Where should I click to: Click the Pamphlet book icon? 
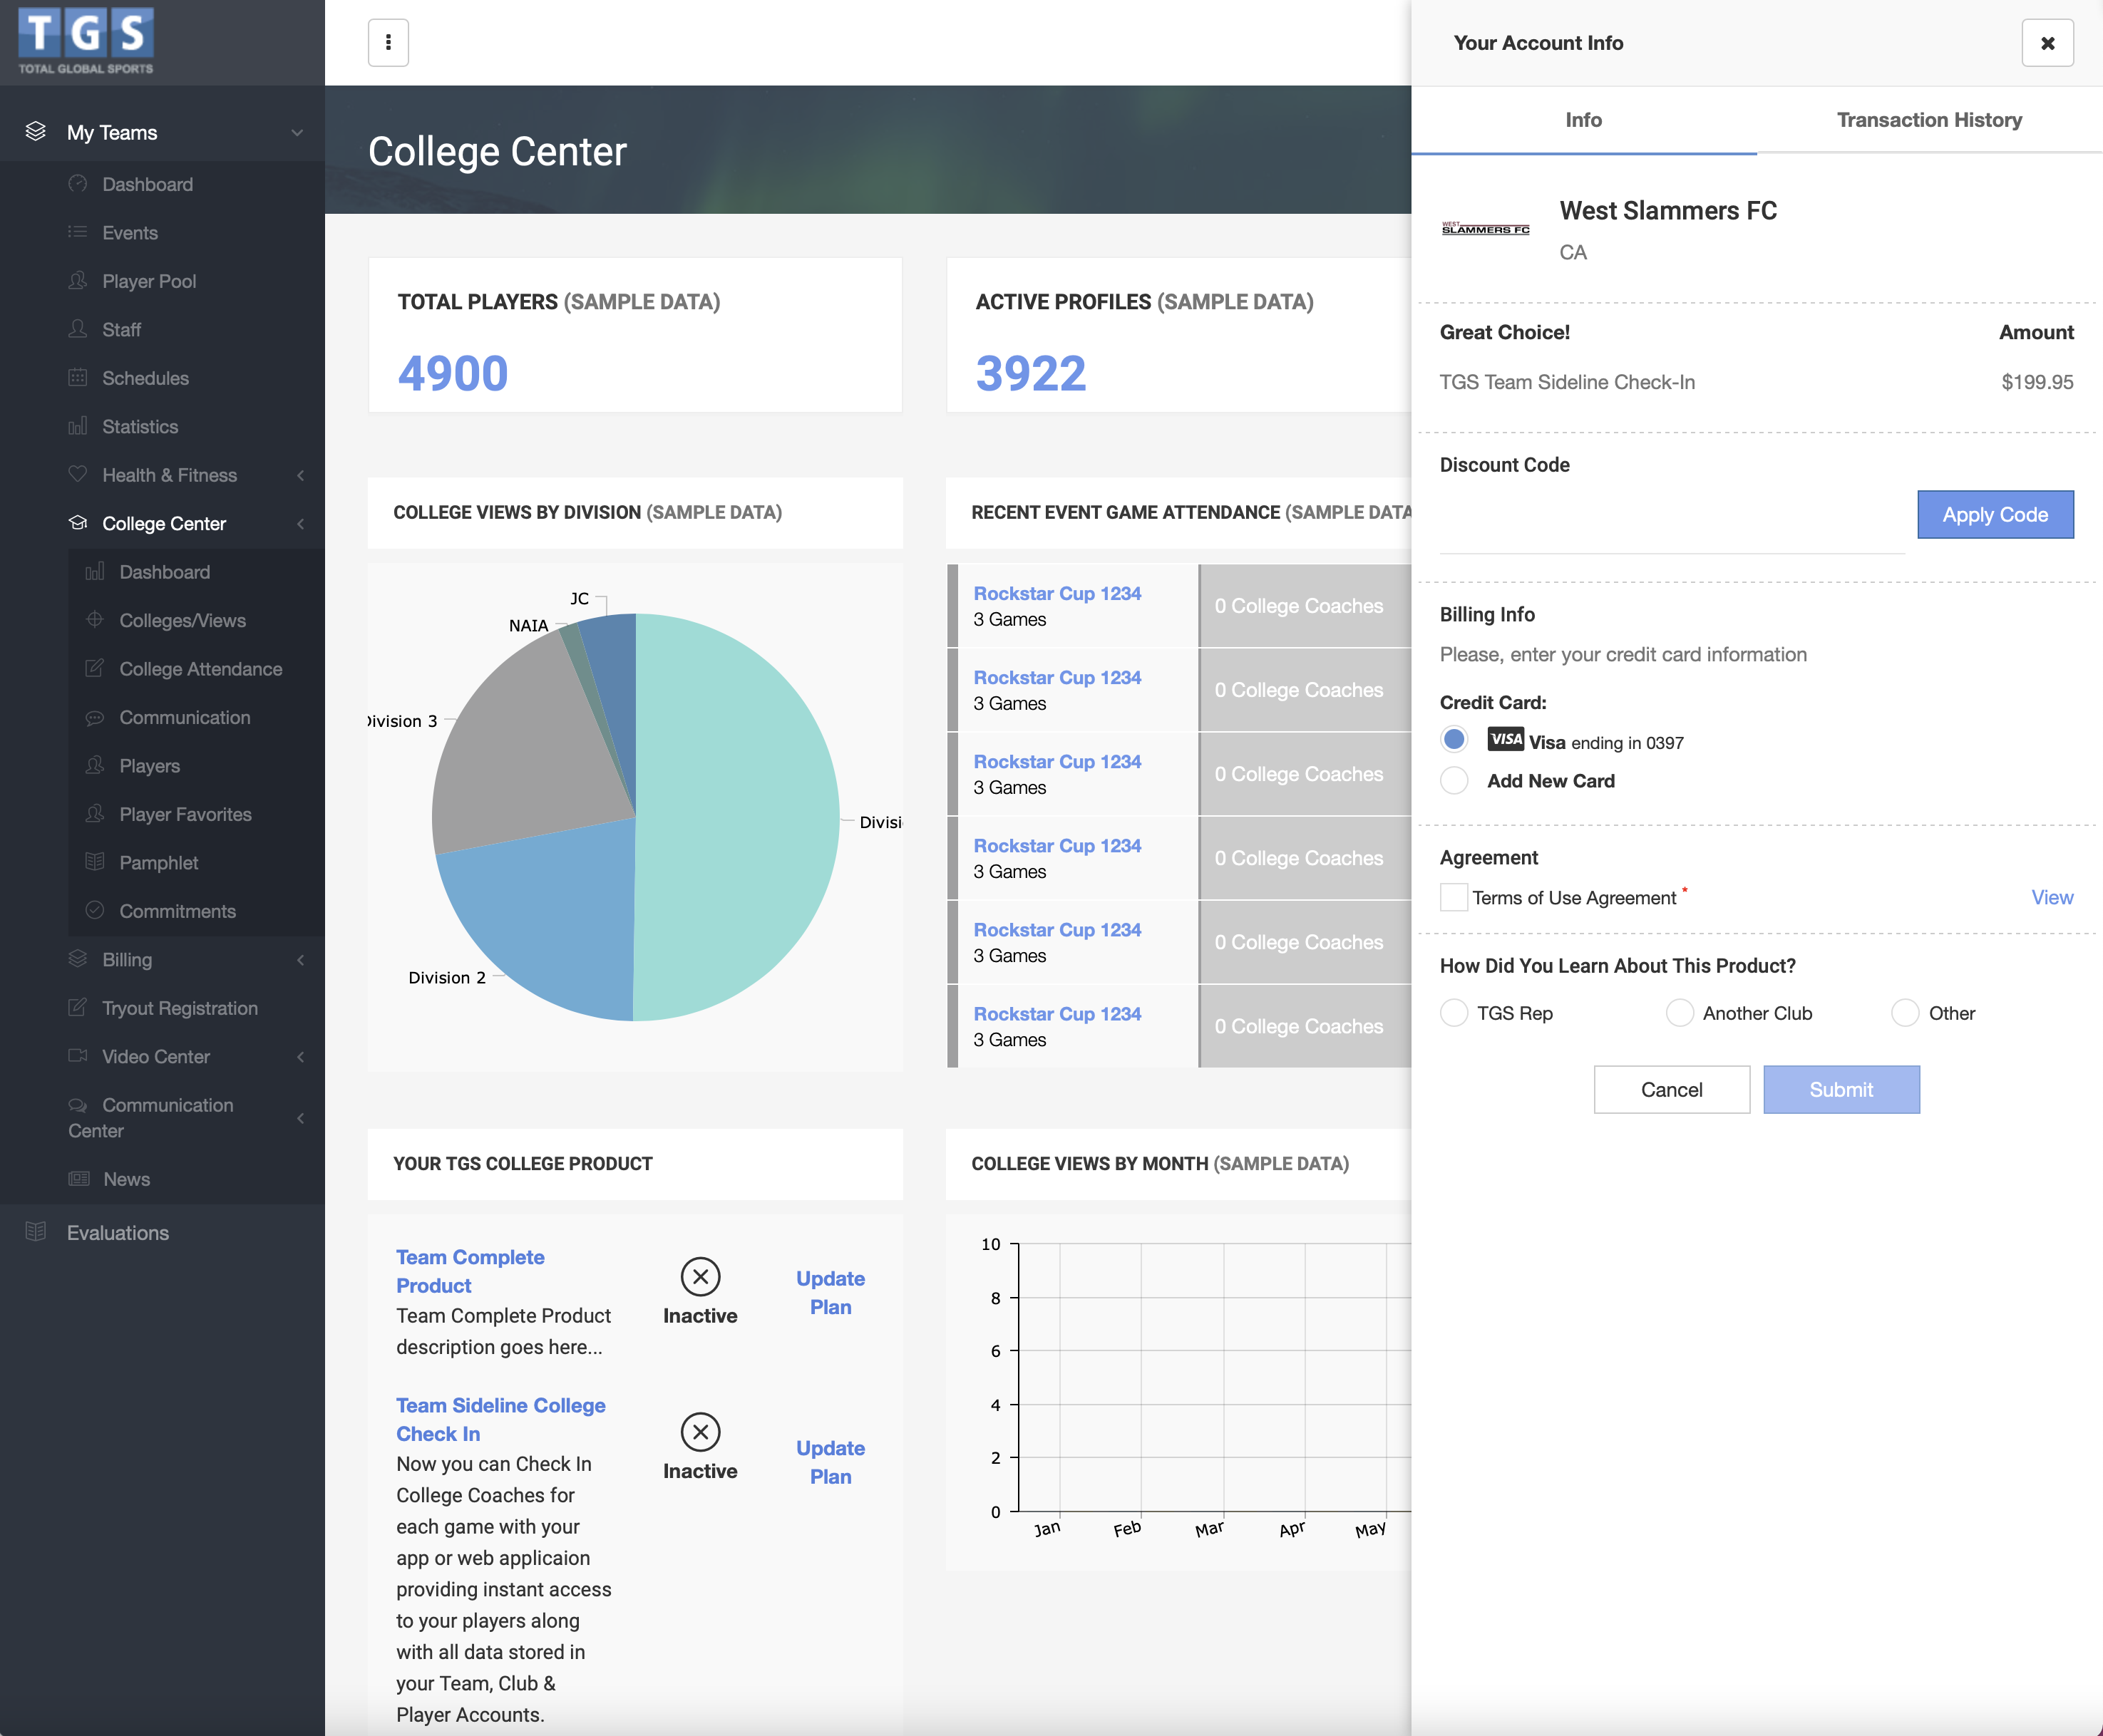tap(95, 862)
